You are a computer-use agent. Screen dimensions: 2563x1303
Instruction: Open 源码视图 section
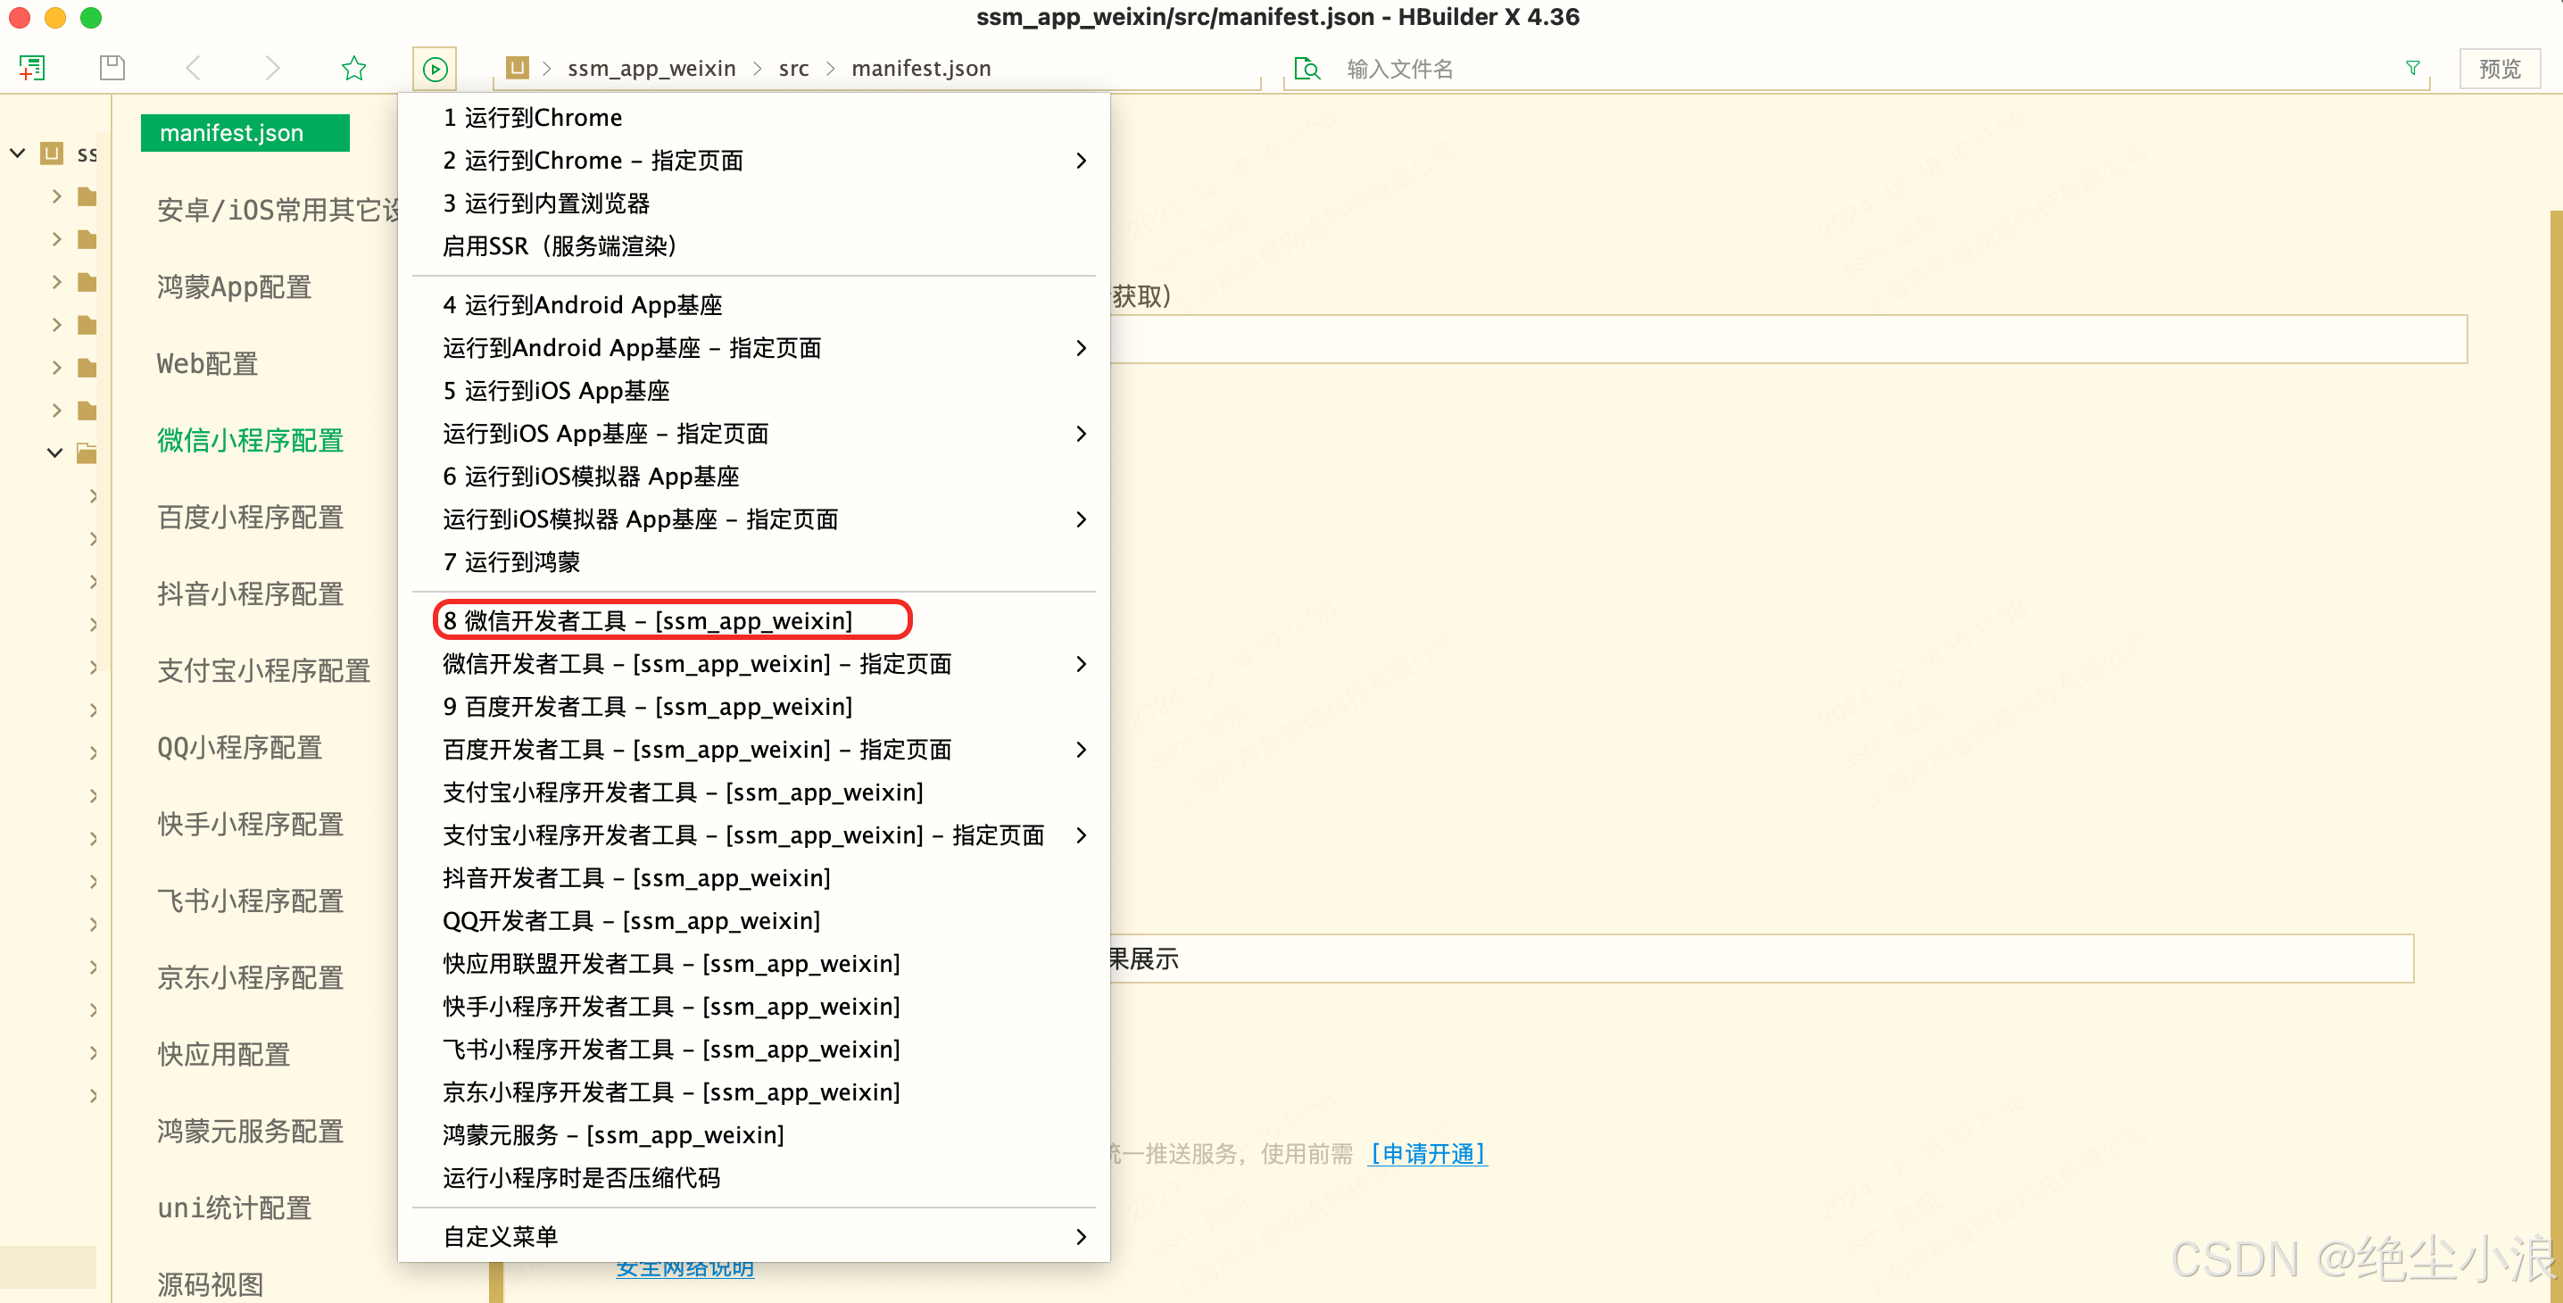click(210, 1283)
